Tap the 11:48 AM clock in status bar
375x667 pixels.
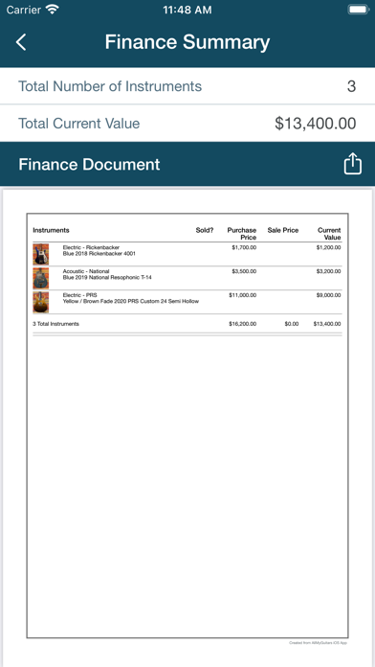coord(187,10)
